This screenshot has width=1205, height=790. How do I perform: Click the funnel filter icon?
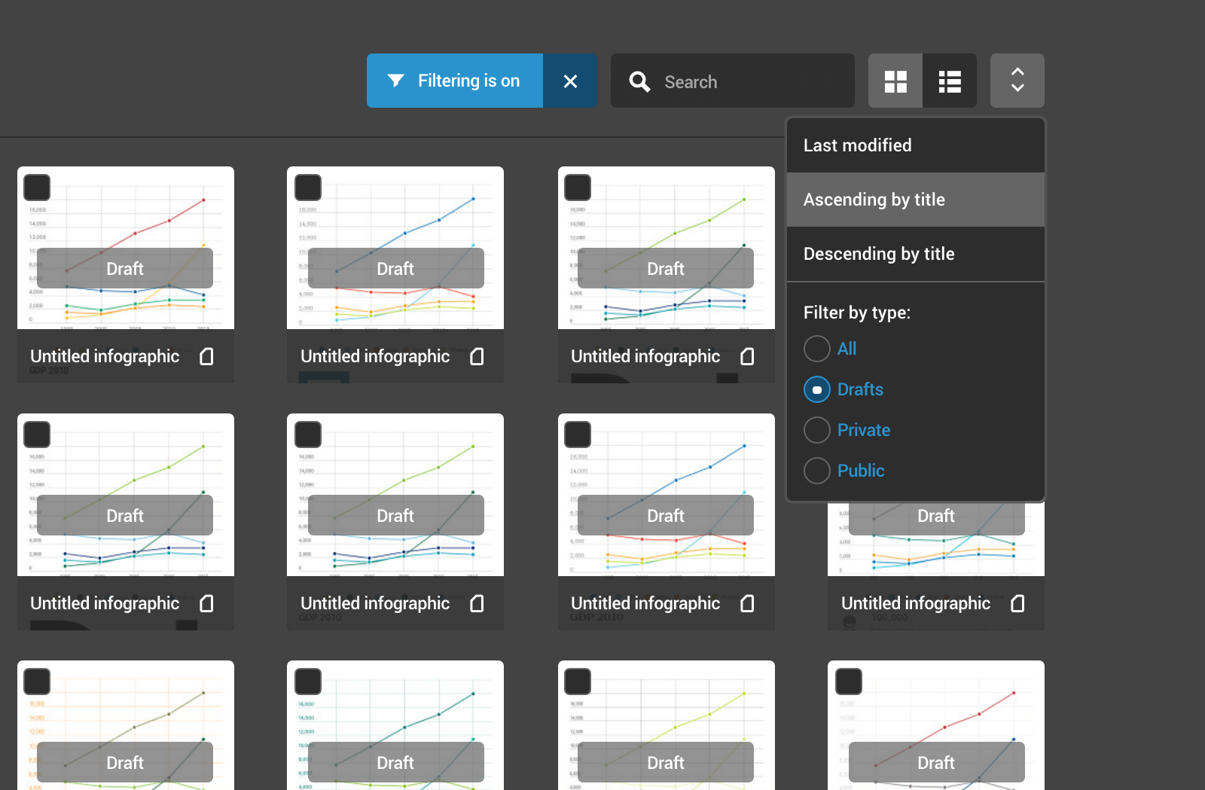point(395,81)
